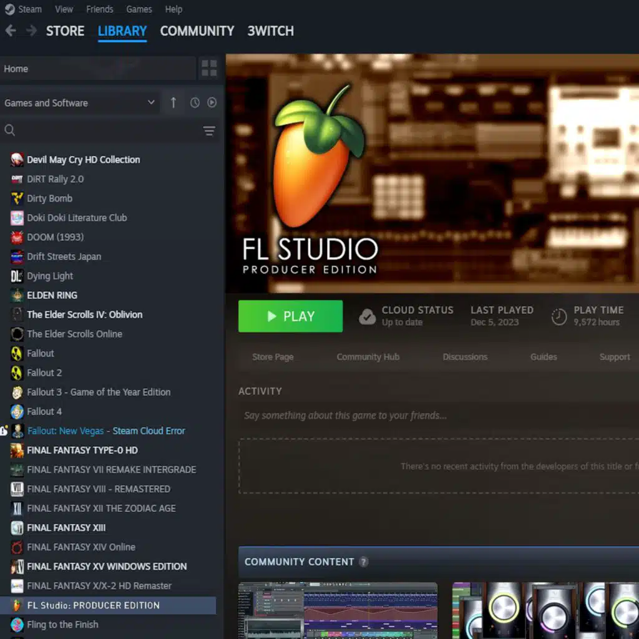
Task: Click the Fallout: New Vegas cloud error icon
Action: pyautogui.click(x=4, y=431)
